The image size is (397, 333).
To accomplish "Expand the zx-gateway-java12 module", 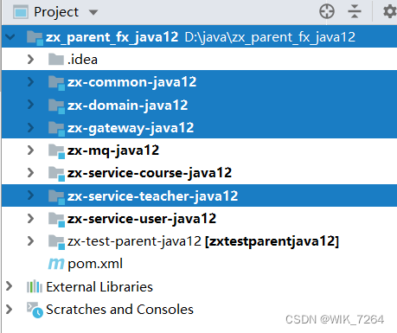I will point(30,127).
